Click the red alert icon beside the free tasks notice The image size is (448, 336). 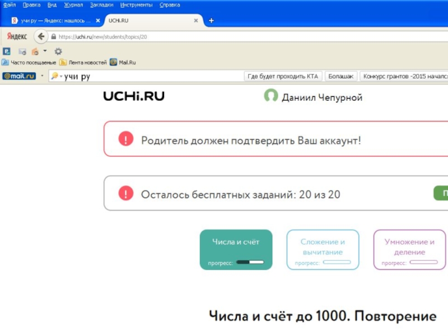click(x=126, y=193)
